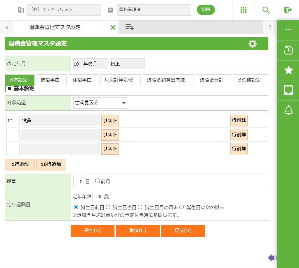Click the 1行追加 button
299x268 pixels.
coord(20,164)
